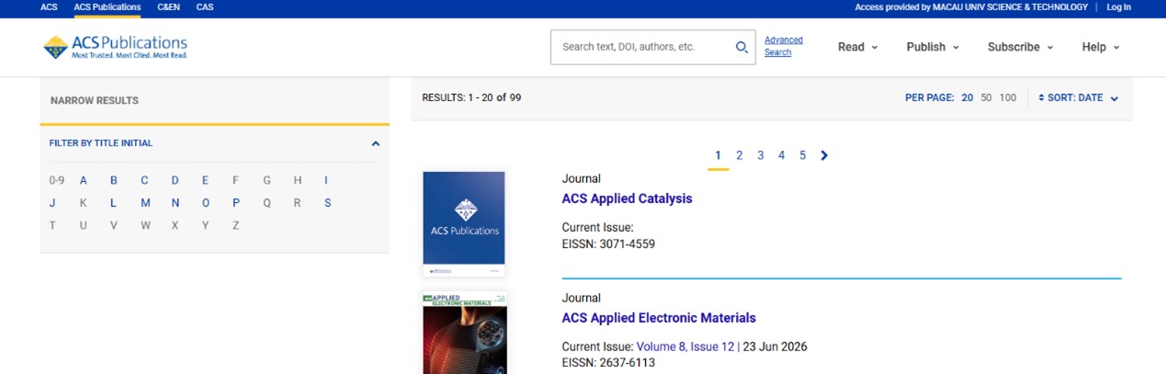Filter titles by initial letter A
This screenshot has width=1166, height=374.
point(84,180)
